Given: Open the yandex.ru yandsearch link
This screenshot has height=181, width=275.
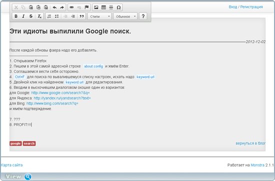Looking at the screenshot, I should point(62,98).
